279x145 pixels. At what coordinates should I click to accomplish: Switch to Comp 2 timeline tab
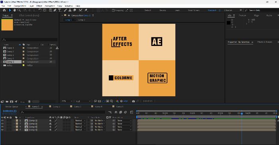click(57, 107)
